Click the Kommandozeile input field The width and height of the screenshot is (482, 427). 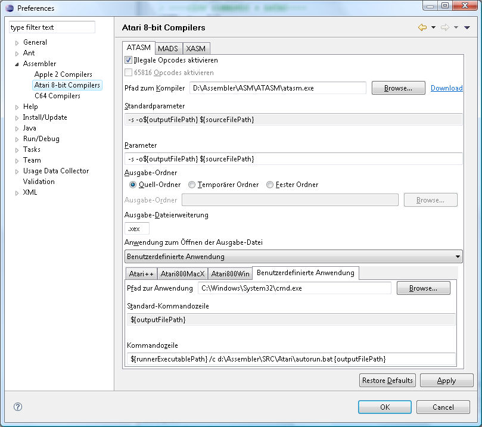(291, 359)
